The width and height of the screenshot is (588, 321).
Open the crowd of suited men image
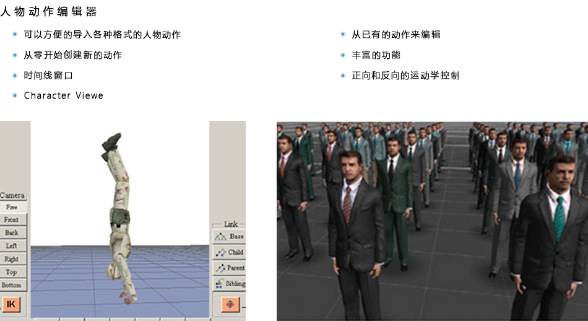[433, 221]
